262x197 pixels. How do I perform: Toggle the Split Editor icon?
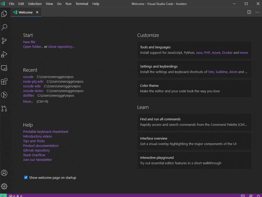tap(249, 12)
